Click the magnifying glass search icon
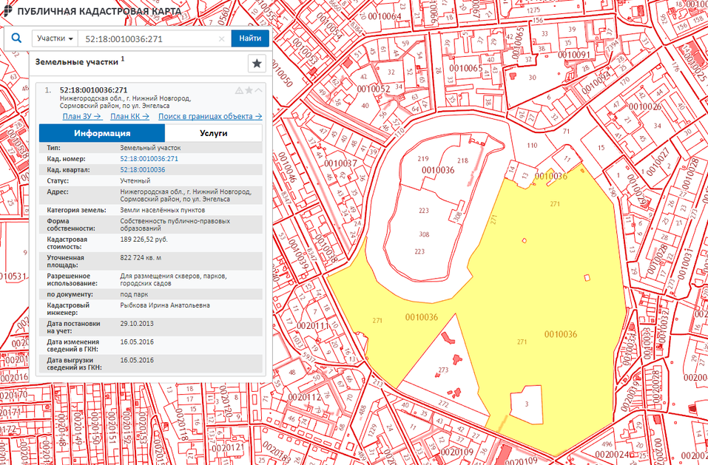The width and height of the screenshot is (708, 465). pos(16,38)
